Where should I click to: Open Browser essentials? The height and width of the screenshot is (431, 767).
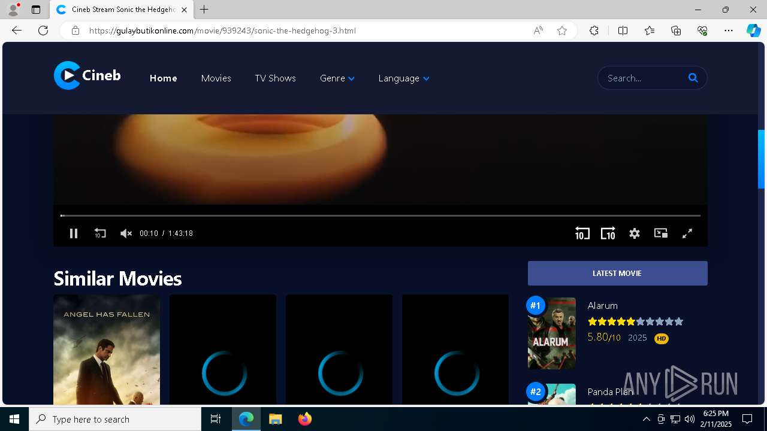tap(702, 31)
